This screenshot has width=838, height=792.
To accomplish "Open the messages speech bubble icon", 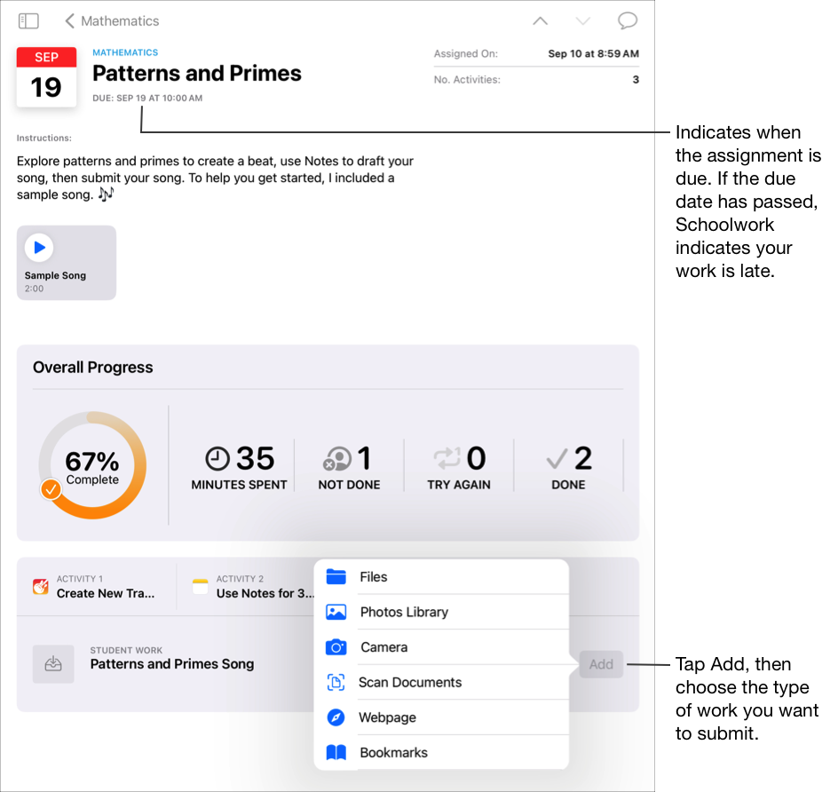I will tap(628, 20).
